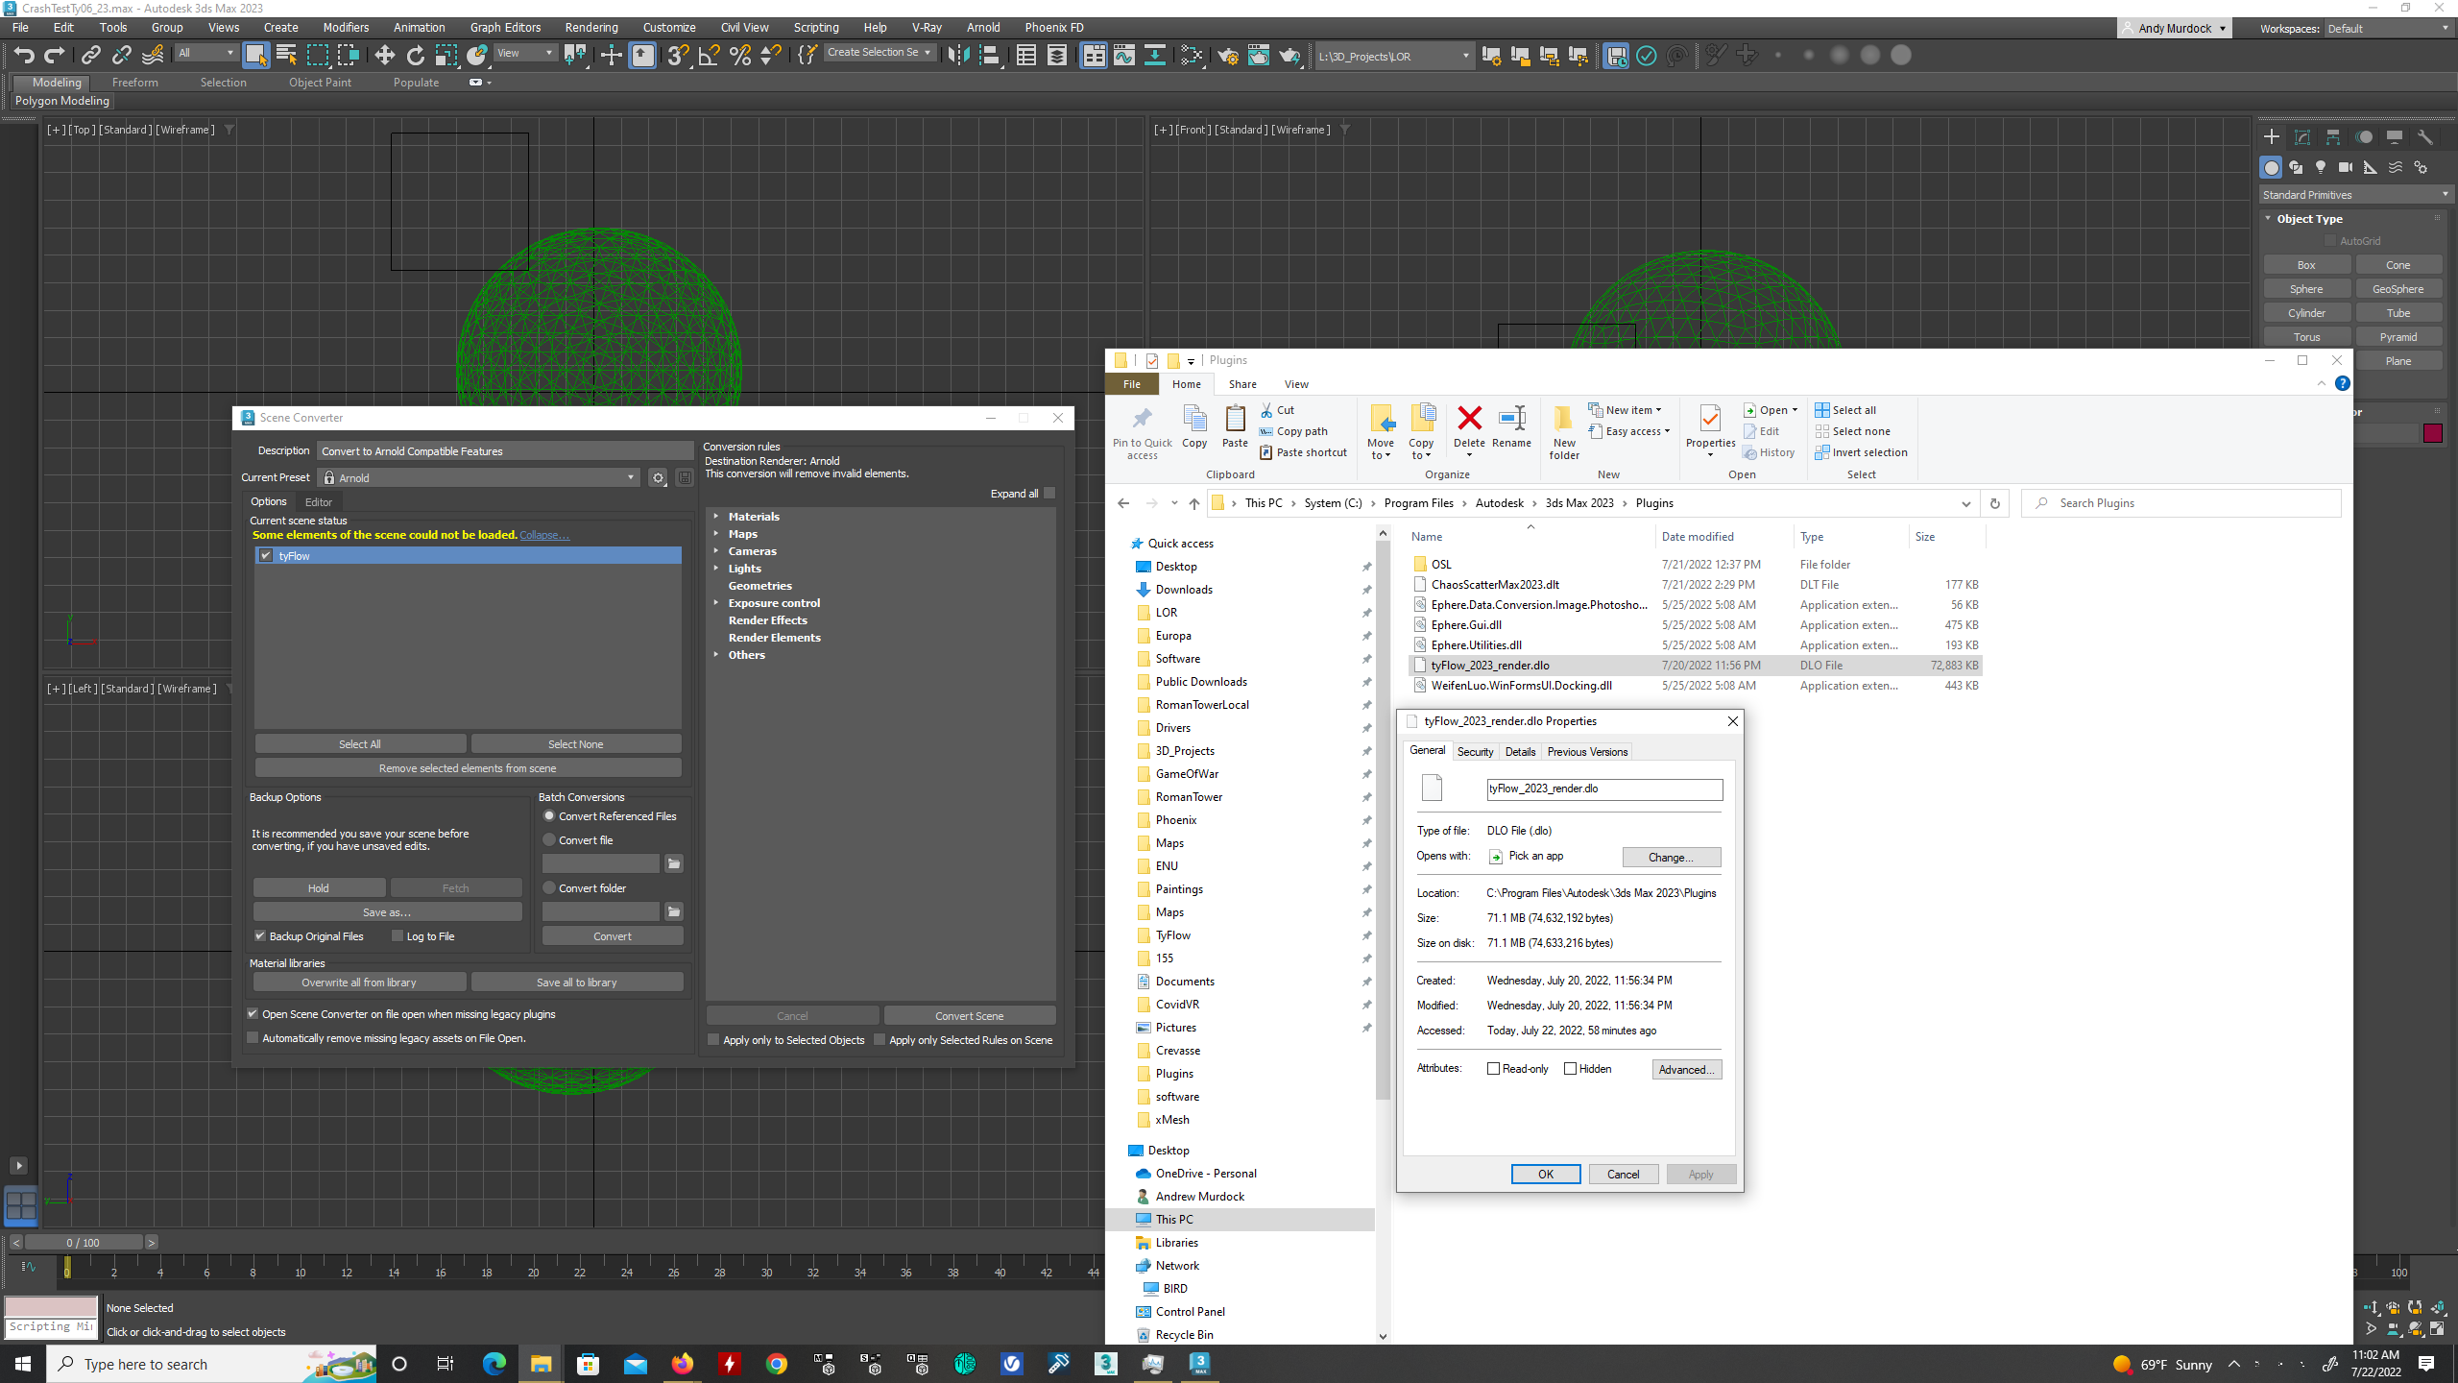Screen dimensions: 2458x1383
Task: Click the Collapse link in scene status
Action: point(543,536)
